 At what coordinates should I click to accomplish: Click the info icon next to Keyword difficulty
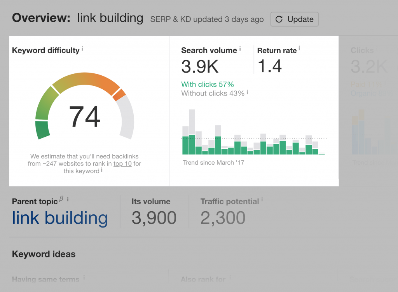(x=83, y=49)
